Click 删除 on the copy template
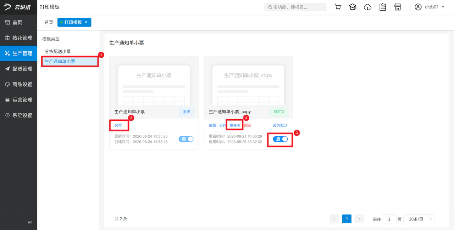This screenshot has width=454, height=230. pos(247,125)
